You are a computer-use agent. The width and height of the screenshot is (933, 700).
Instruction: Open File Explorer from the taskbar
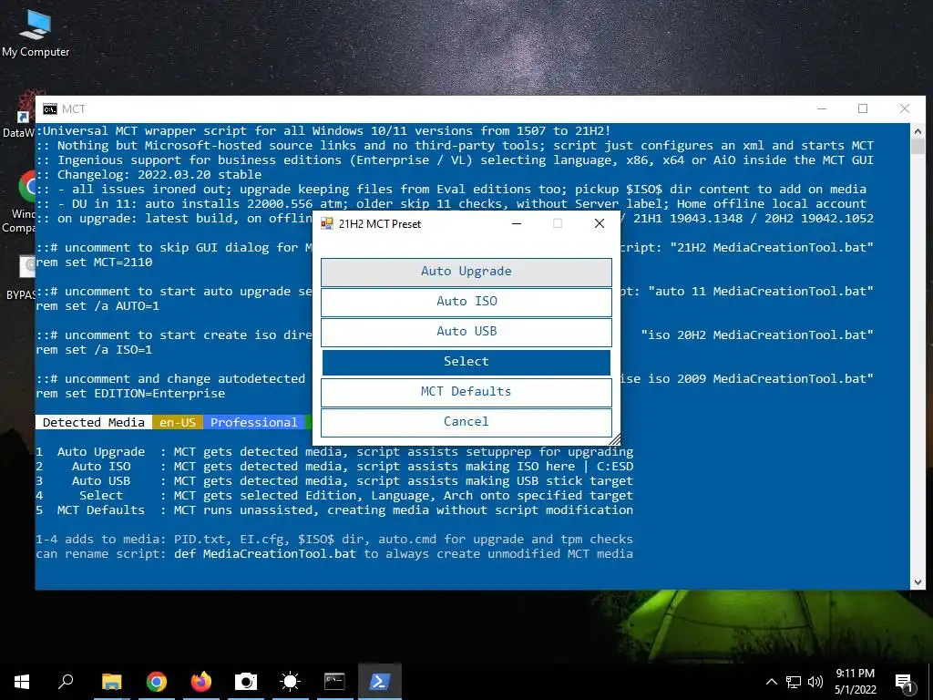[111, 682]
